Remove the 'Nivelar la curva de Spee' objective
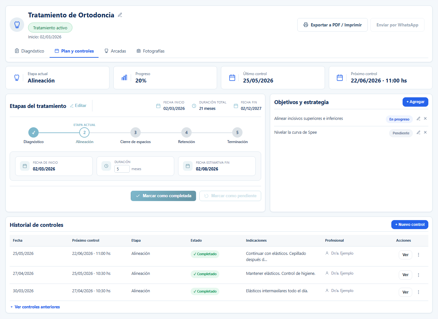This screenshot has height=319, width=438. pyautogui.click(x=425, y=132)
